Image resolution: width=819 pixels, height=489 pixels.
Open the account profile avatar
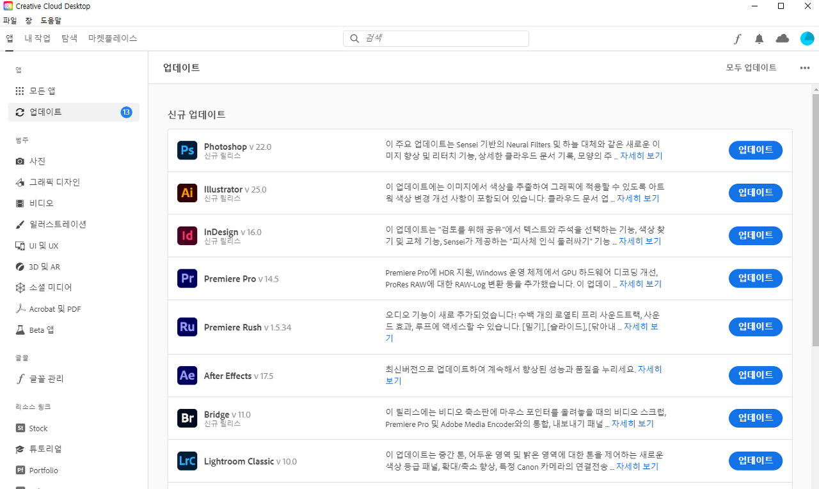pos(807,38)
